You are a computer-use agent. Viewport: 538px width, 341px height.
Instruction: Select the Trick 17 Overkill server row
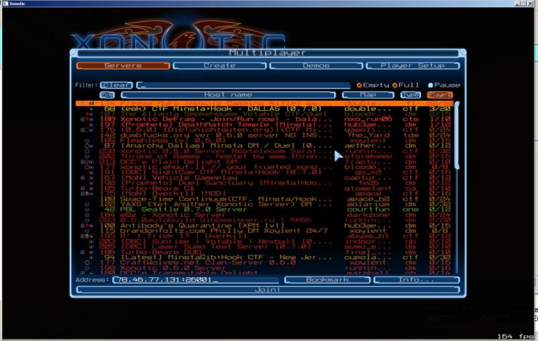coord(264,236)
